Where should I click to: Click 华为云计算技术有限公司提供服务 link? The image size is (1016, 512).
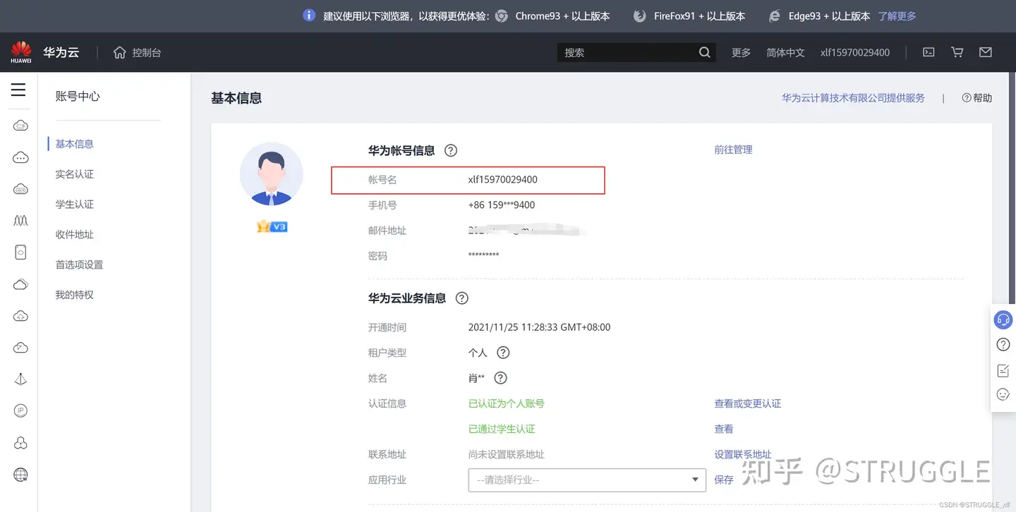click(853, 98)
